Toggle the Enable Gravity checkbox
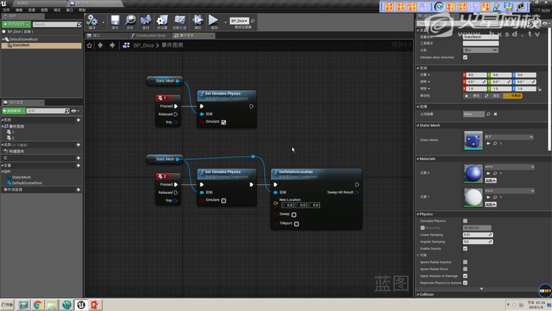The height and width of the screenshot is (311, 552). 466,249
